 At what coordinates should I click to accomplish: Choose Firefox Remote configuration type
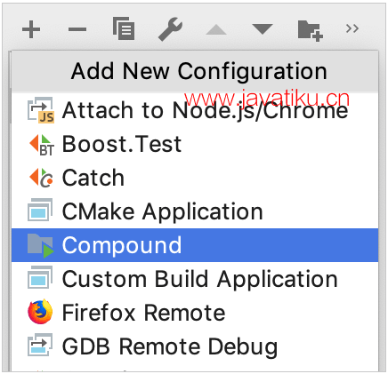195,313
